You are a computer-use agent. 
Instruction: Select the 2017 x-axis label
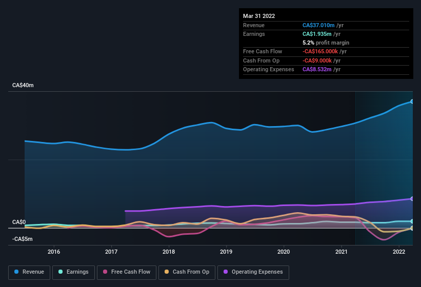click(111, 252)
